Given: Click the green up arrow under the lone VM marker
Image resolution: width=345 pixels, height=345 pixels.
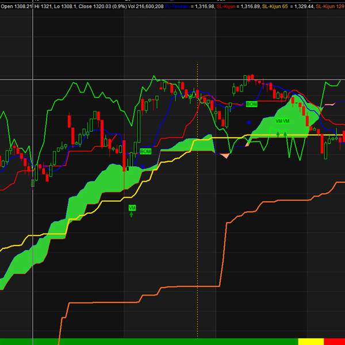Looking at the screenshot, I should point(131,214).
